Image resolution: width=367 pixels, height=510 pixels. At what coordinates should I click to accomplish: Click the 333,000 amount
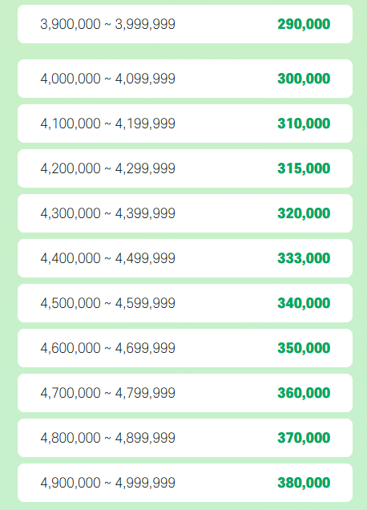(304, 258)
